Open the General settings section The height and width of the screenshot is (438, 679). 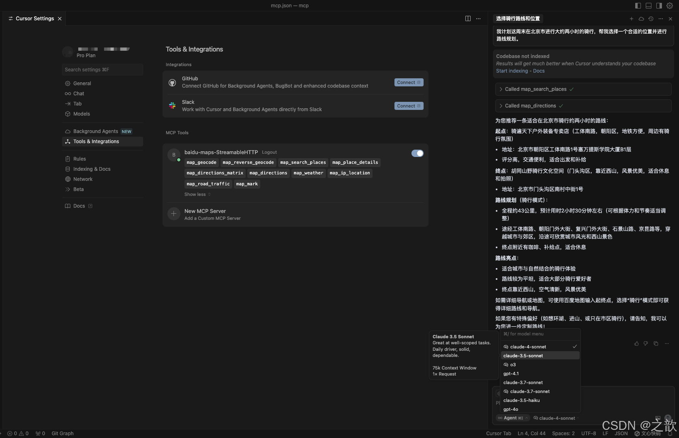[x=103, y=84]
